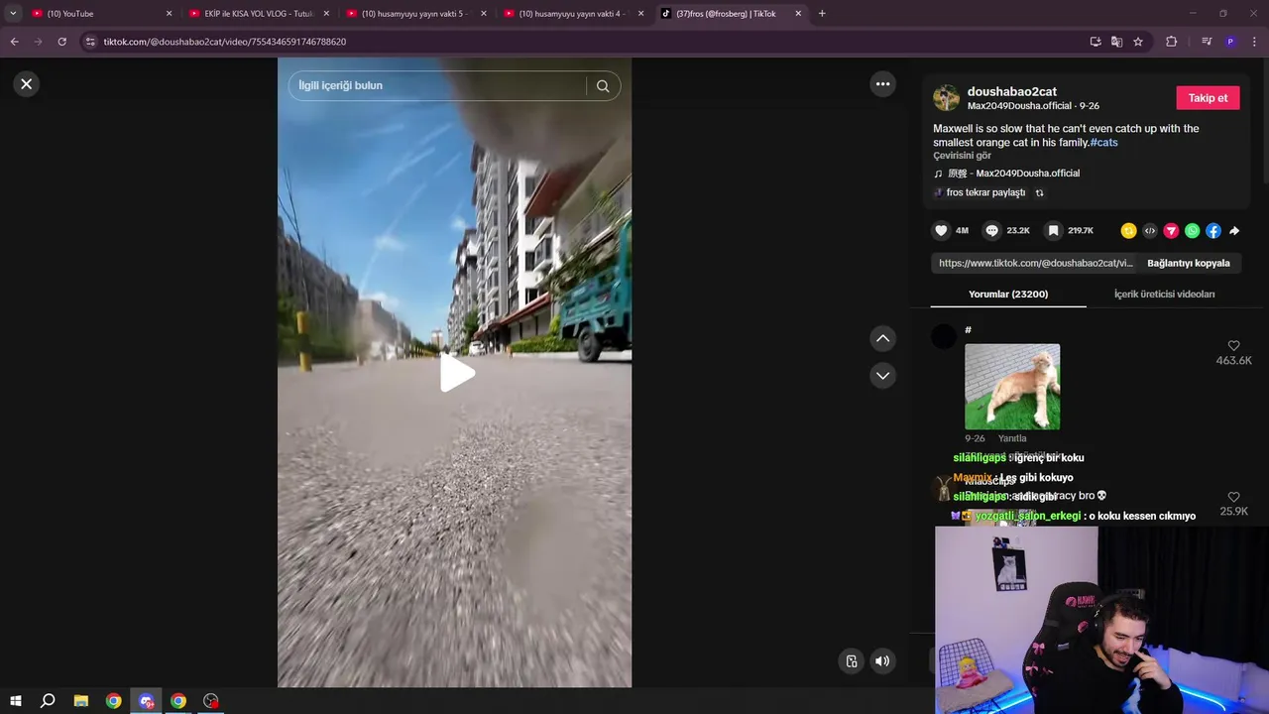Expand more share options arrow
The image size is (1269, 714).
tap(1234, 231)
